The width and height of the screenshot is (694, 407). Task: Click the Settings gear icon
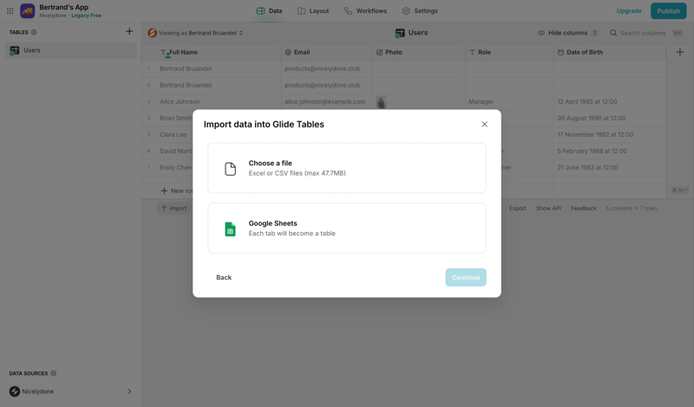(406, 10)
